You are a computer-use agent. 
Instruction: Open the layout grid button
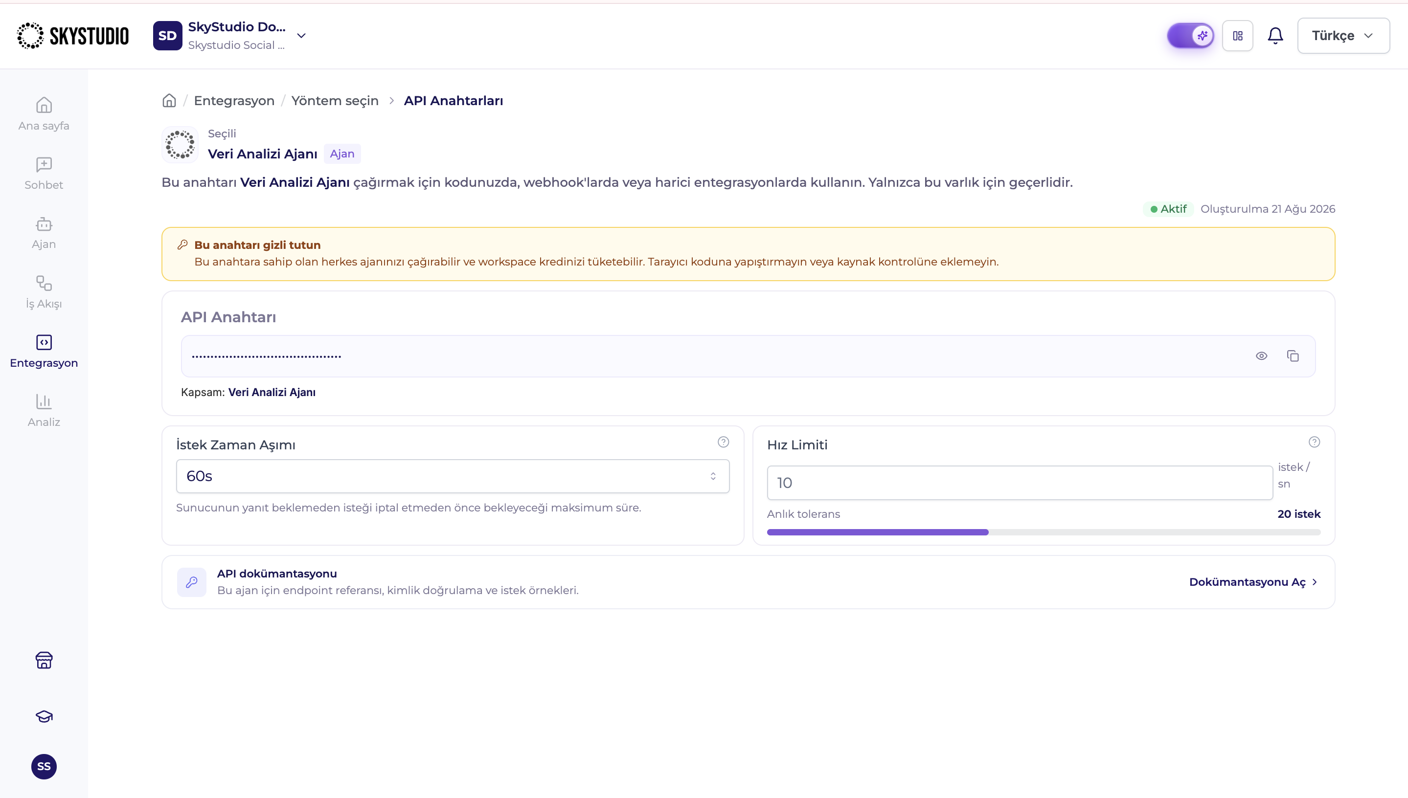[1237, 36]
